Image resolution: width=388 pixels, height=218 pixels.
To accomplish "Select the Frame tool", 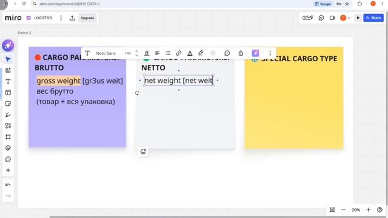I will [8, 137].
